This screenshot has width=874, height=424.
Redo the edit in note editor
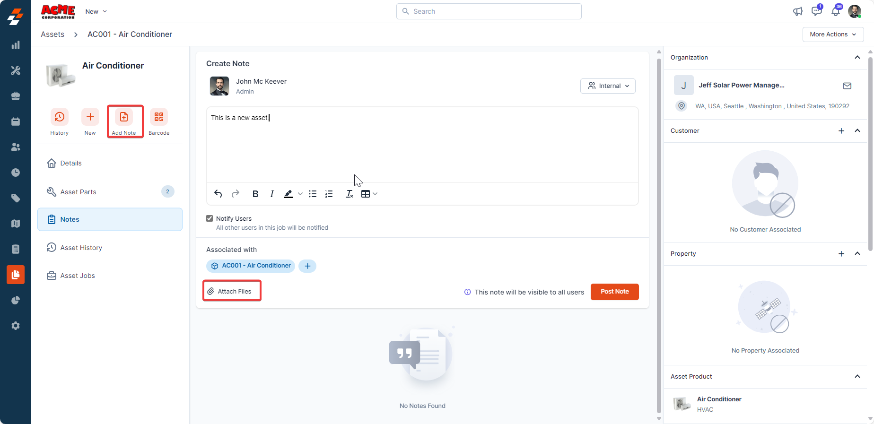[x=236, y=194]
